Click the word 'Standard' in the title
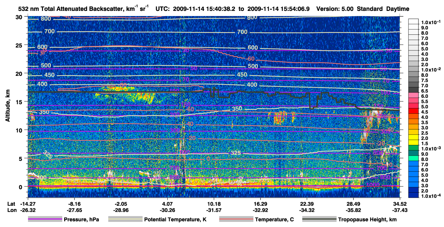This screenshot has height=227, width=444. coord(370,9)
